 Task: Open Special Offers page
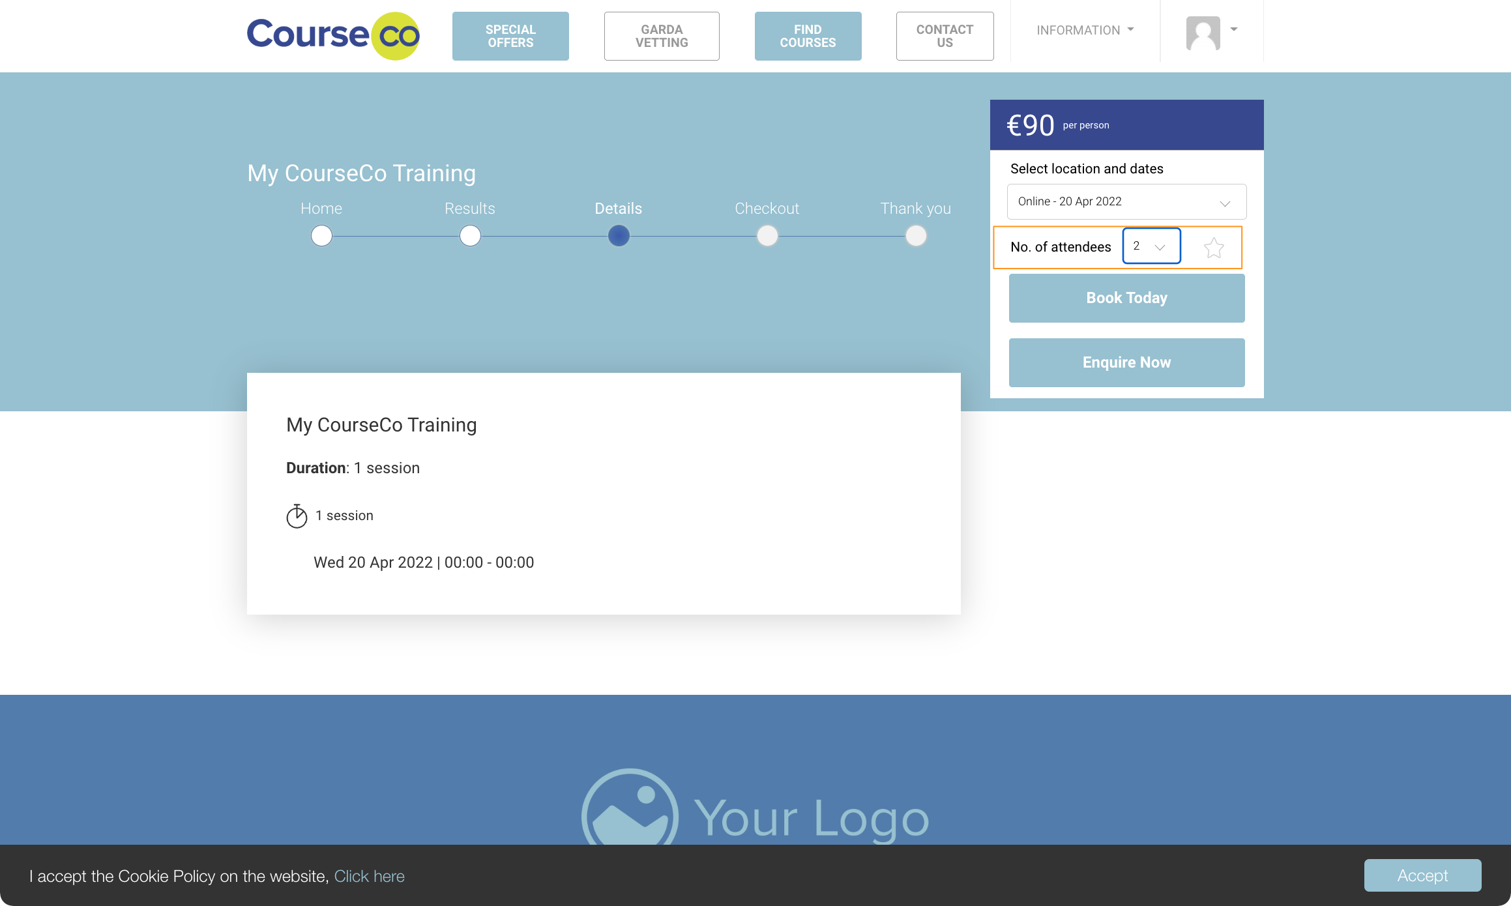(510, 36)
